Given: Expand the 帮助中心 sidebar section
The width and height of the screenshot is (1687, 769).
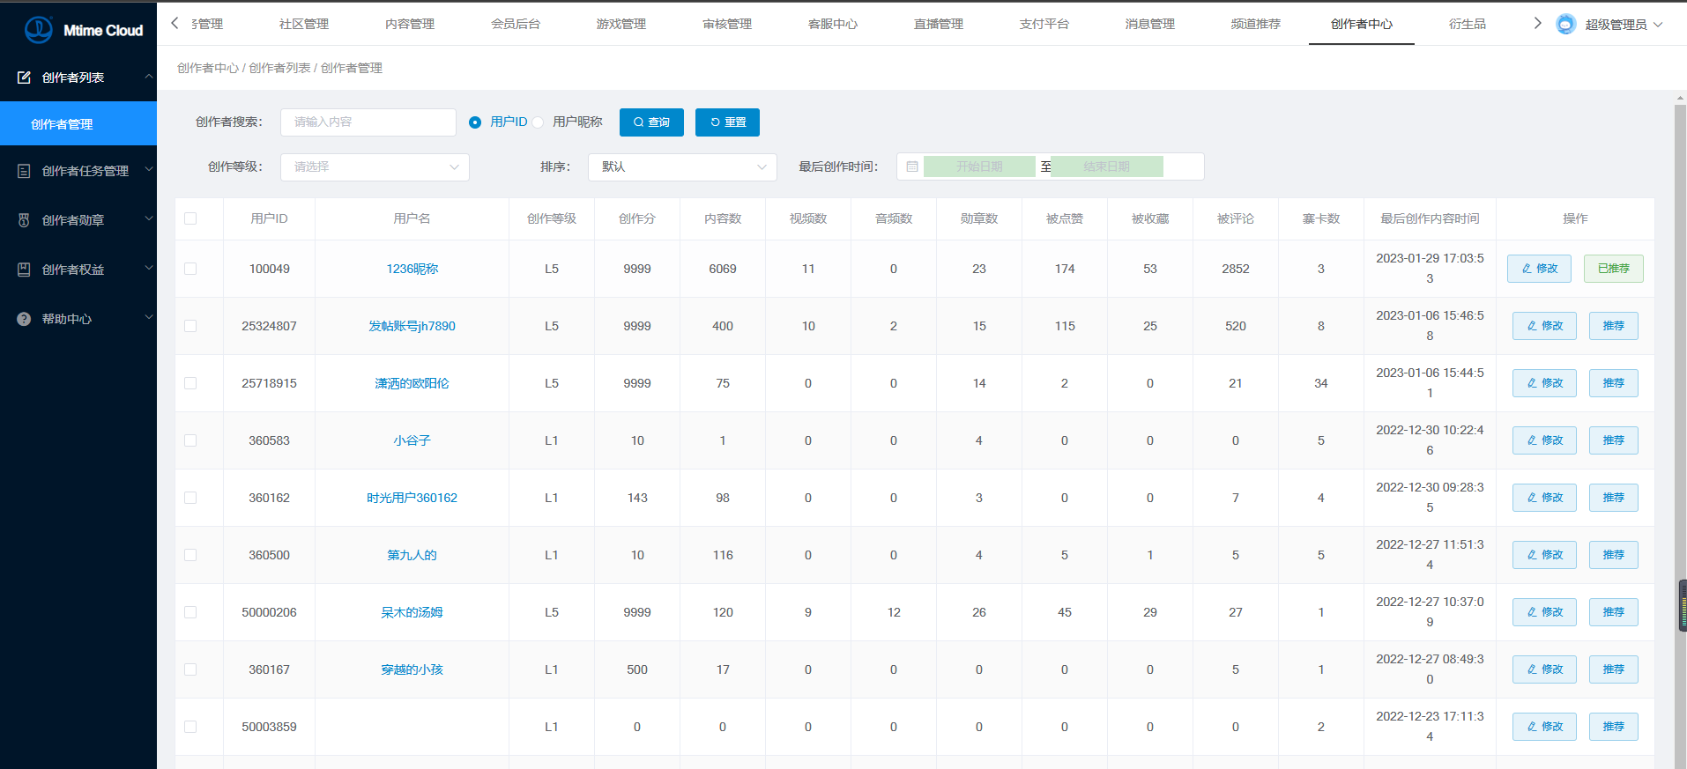Looking at the screenshot, I should (149, 317).
